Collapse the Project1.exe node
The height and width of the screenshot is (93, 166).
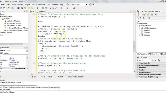137,26
